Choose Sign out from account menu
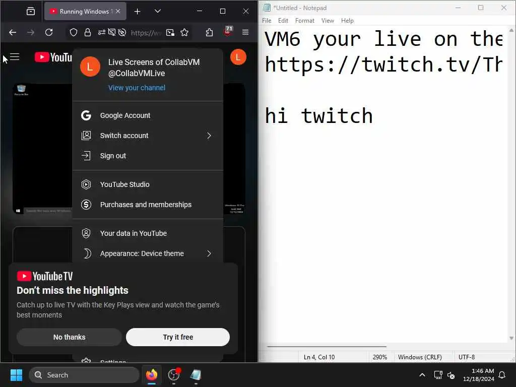 148,156
